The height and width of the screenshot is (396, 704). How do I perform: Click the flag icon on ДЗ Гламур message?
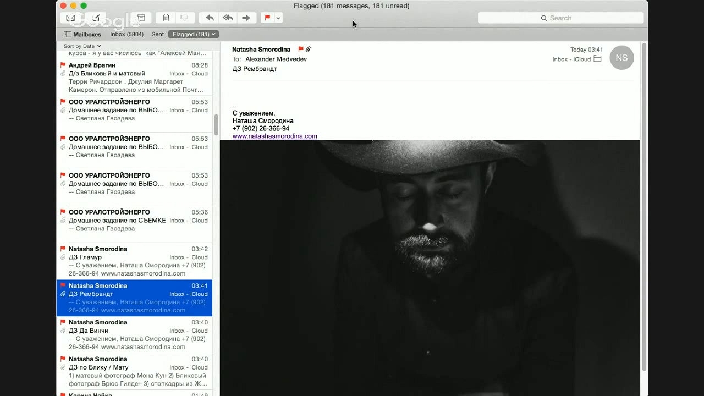tap(63, 249)
